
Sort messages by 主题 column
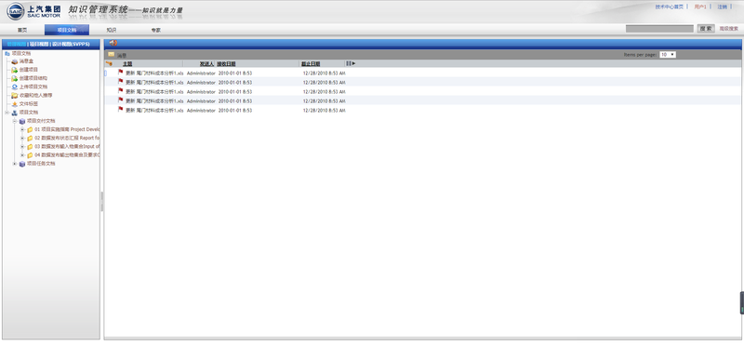coord(127,63)
